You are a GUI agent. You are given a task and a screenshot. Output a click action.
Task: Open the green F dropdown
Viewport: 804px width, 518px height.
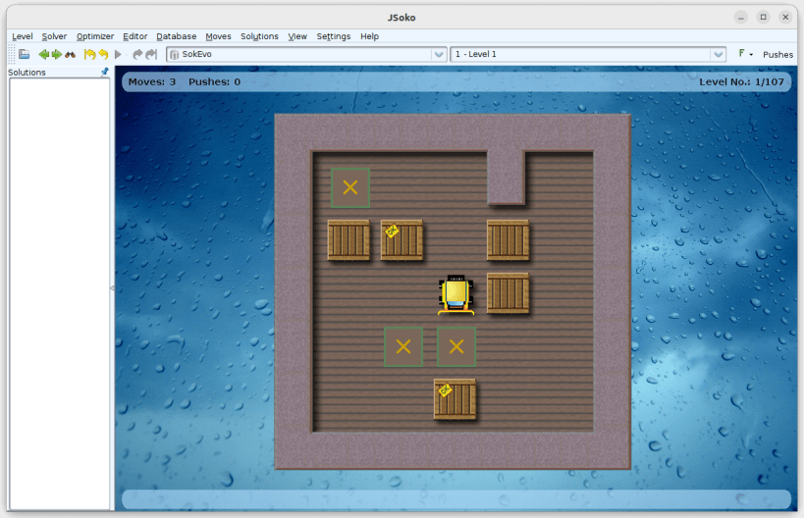[745, 54]
